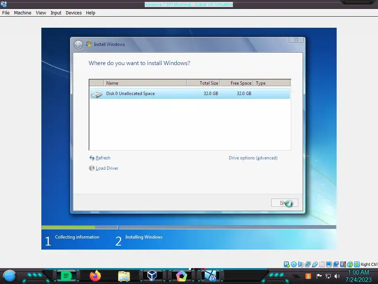Screen dimensions: 378x284
Task: Click the keyboard capture green arrow icon
Action: 357,264
